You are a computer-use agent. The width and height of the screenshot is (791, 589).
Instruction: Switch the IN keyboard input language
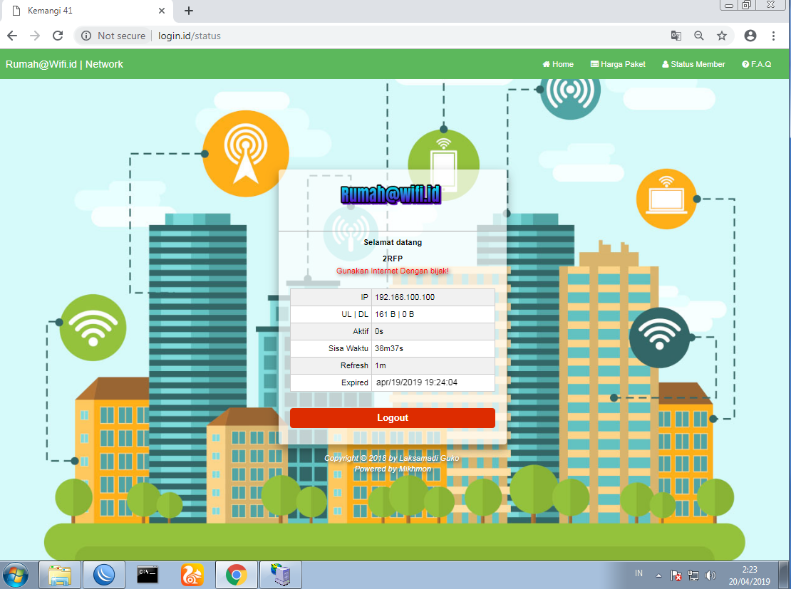(x=639, y=573)
